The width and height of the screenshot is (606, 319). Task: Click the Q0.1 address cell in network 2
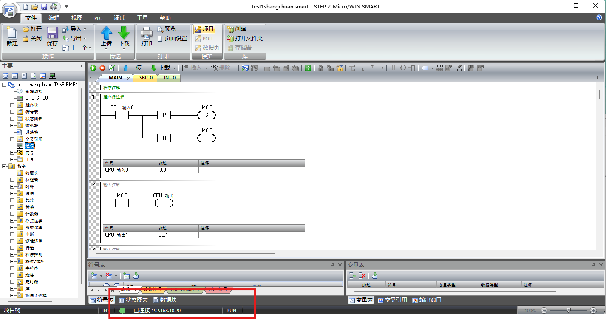click(177, 235)
